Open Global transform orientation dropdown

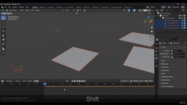click(67, 10)
